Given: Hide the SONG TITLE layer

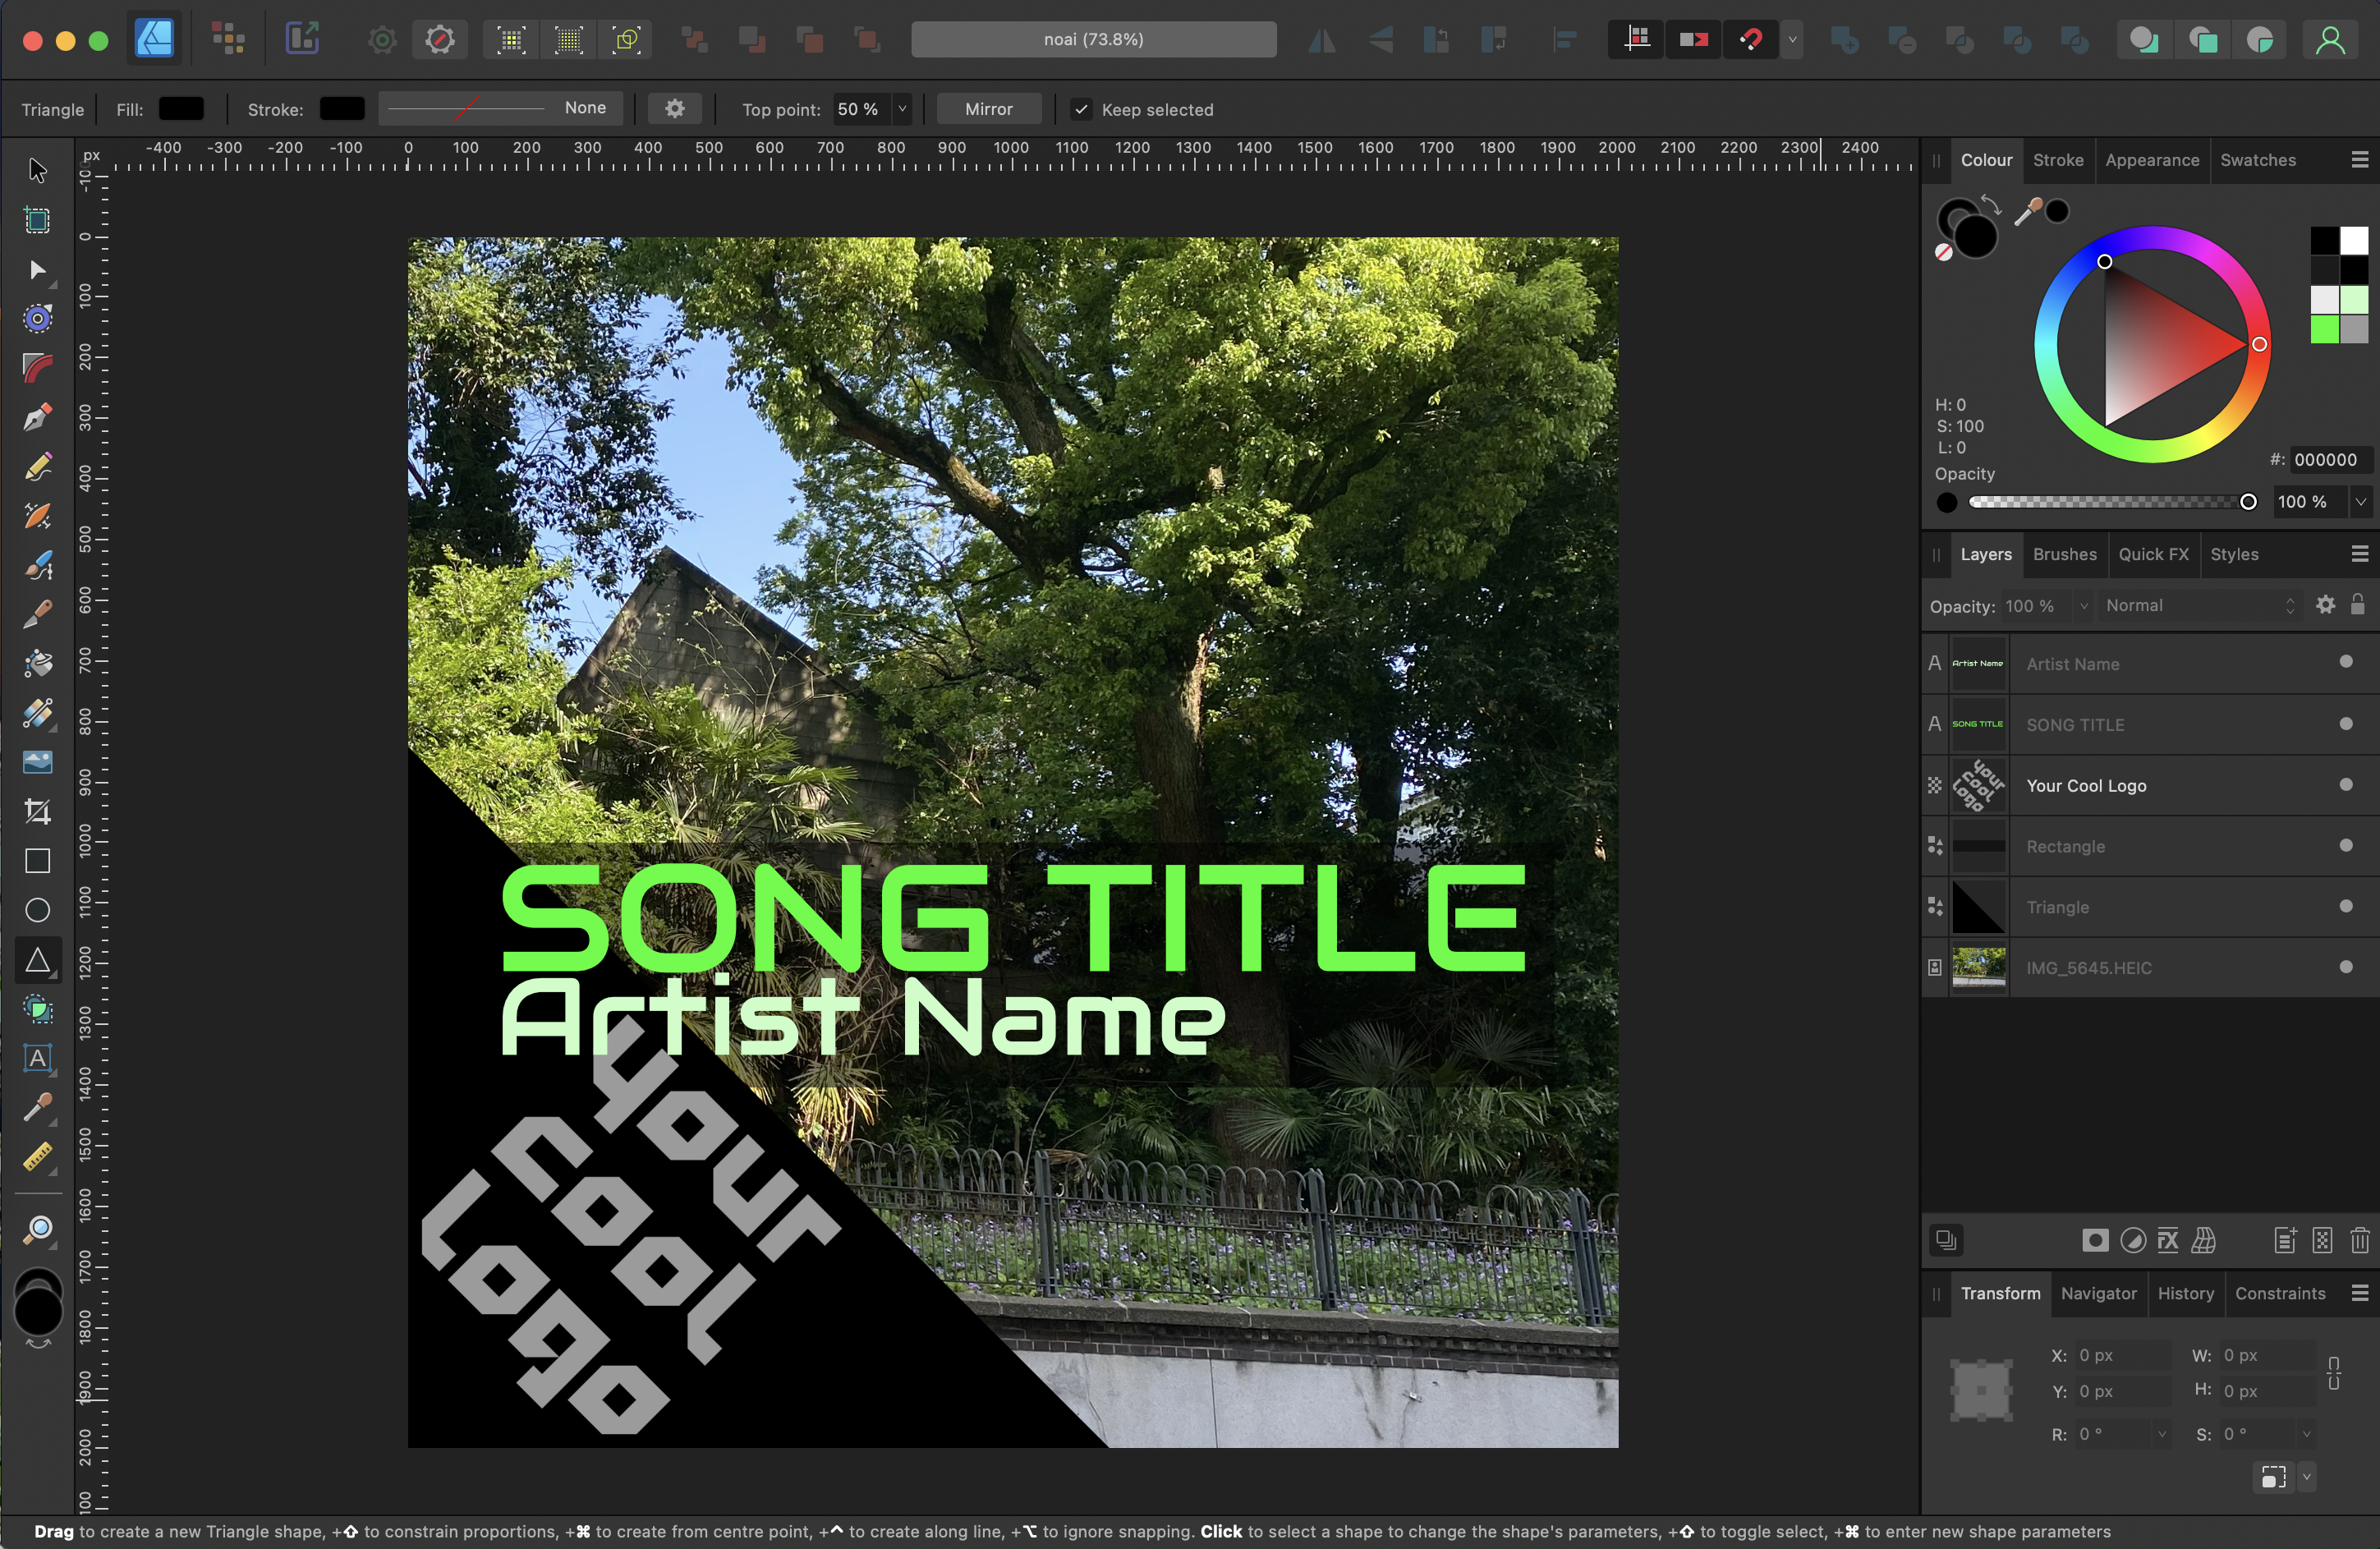Looking at the screenshot, I should coord(2346,724).
